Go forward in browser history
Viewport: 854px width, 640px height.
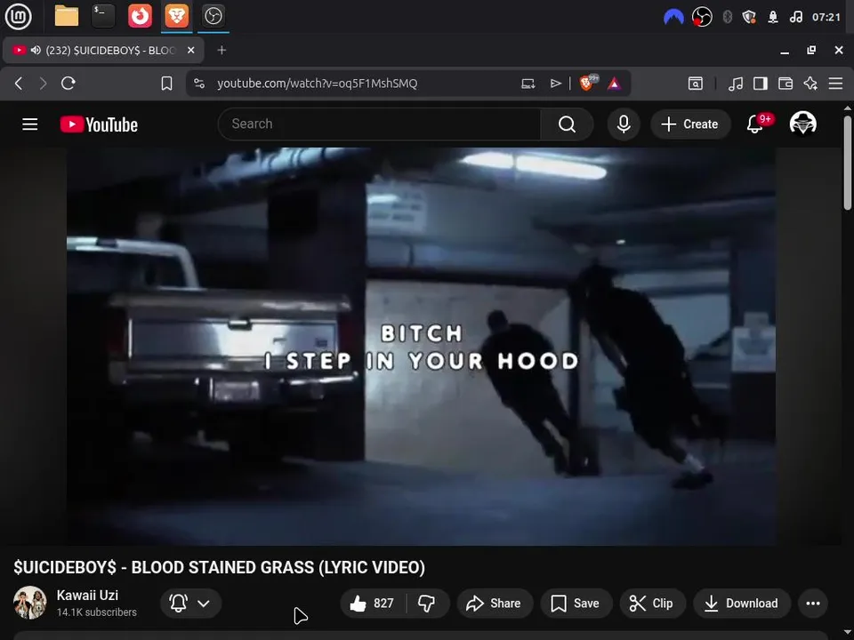[x=43, y=84]
